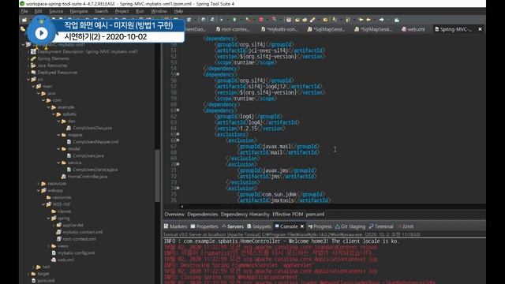Open the Run menu

(140, 11)
